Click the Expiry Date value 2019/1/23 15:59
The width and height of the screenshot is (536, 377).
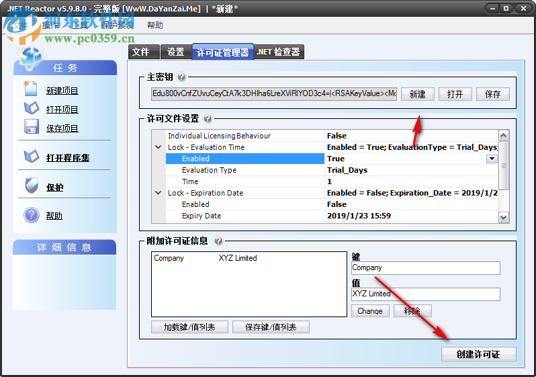coord(411,216)
